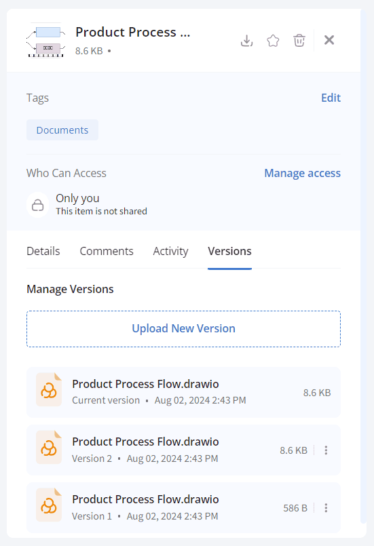Close the file details panel
Viewport: 374px width, 546px height.
click(329, 40)
